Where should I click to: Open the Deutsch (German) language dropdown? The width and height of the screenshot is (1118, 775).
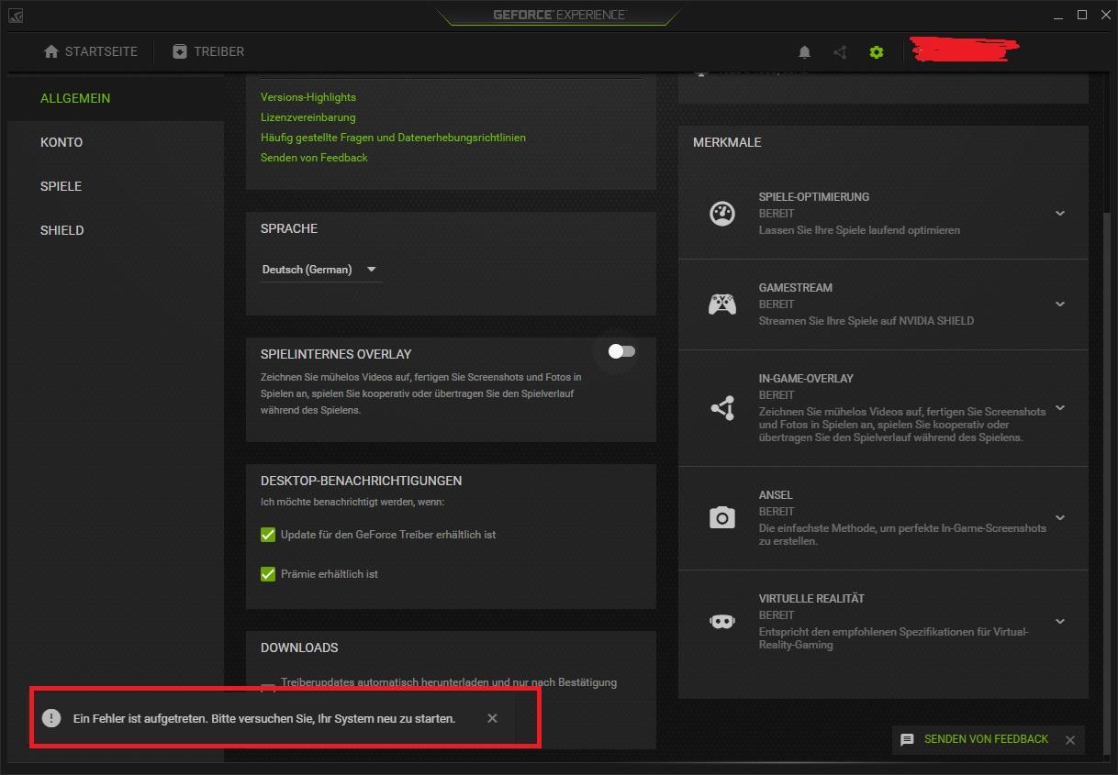tap(320, 270)
